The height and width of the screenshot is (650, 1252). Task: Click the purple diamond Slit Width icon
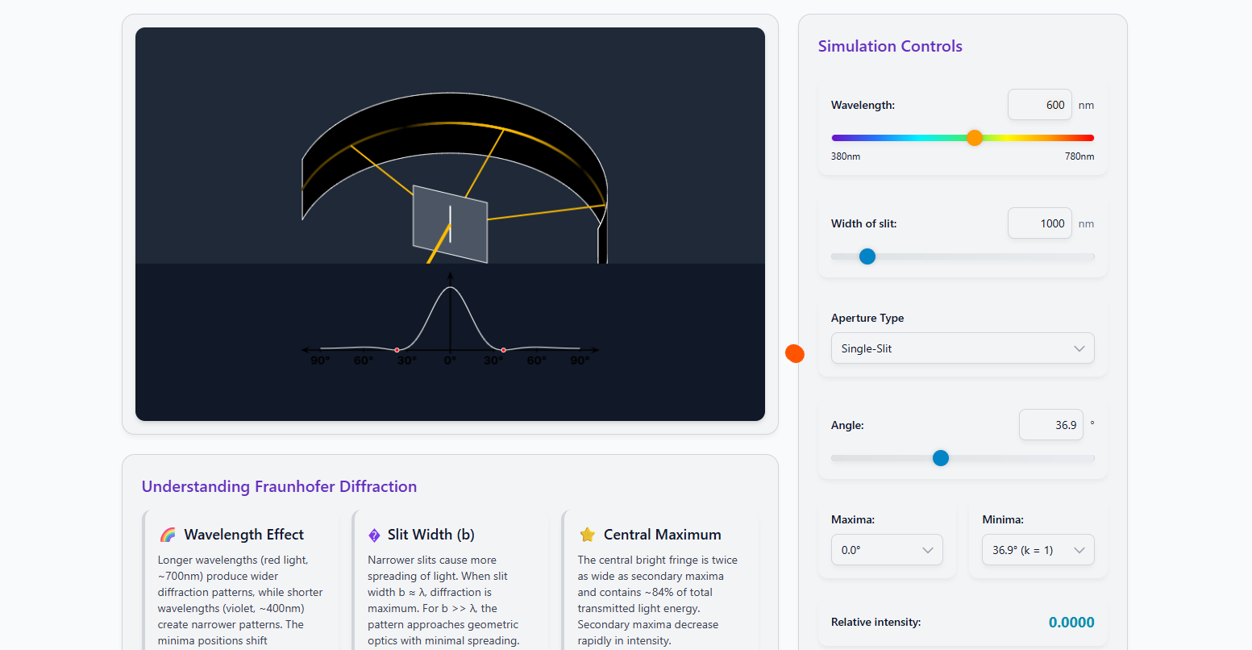[x=374, y=535]
